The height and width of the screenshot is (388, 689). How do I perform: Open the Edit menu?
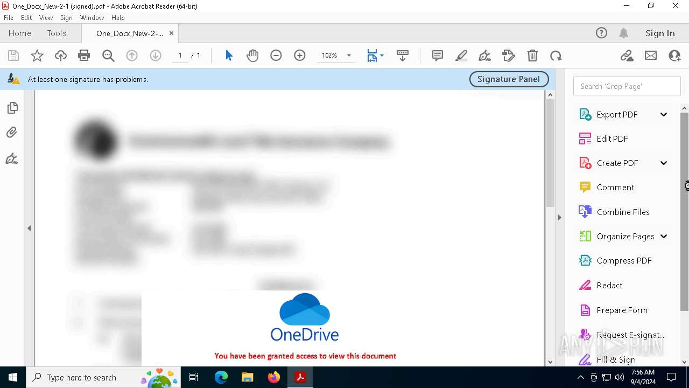point(26,18)
